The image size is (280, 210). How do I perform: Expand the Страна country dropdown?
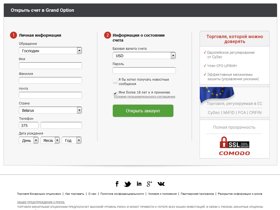tap(50, 110)
